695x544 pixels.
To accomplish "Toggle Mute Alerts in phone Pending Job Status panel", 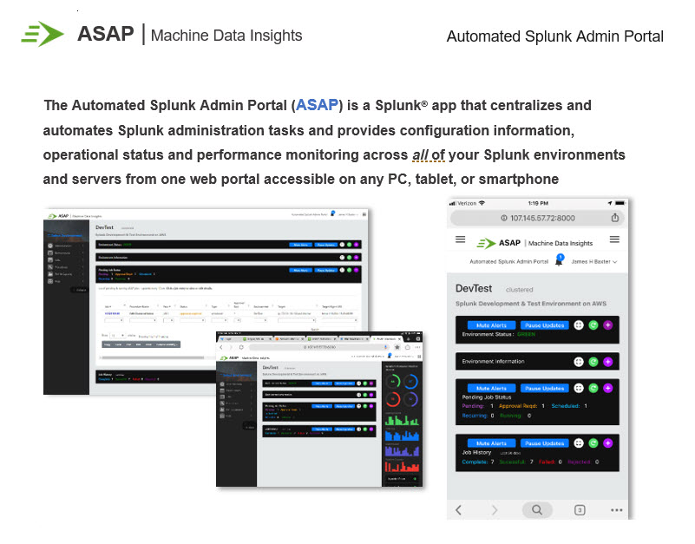I will coord(491,389).
